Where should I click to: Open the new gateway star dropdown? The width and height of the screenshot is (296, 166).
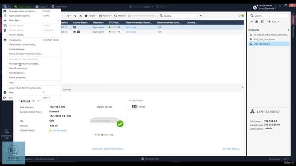(x=69, y=16)
